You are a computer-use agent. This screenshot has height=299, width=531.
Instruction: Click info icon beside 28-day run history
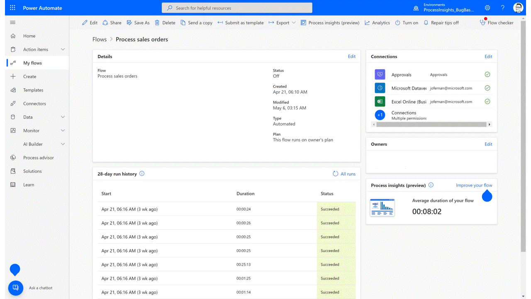pyautogui.click(x=142, y=174)
